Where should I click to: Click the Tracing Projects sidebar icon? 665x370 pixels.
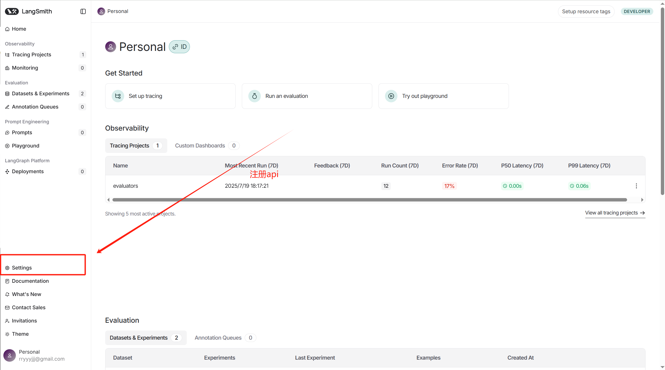7,55
